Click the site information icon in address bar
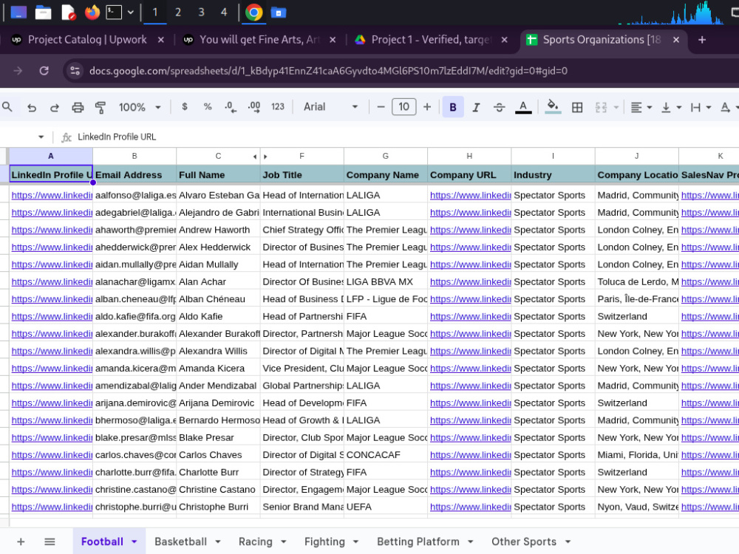This screenshot has width=739, height=554. [75, 71]
